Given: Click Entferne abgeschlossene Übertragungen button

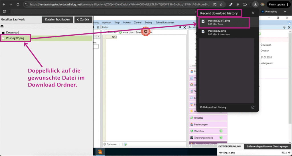Looking at the screenshot, I should click(267, 147).
